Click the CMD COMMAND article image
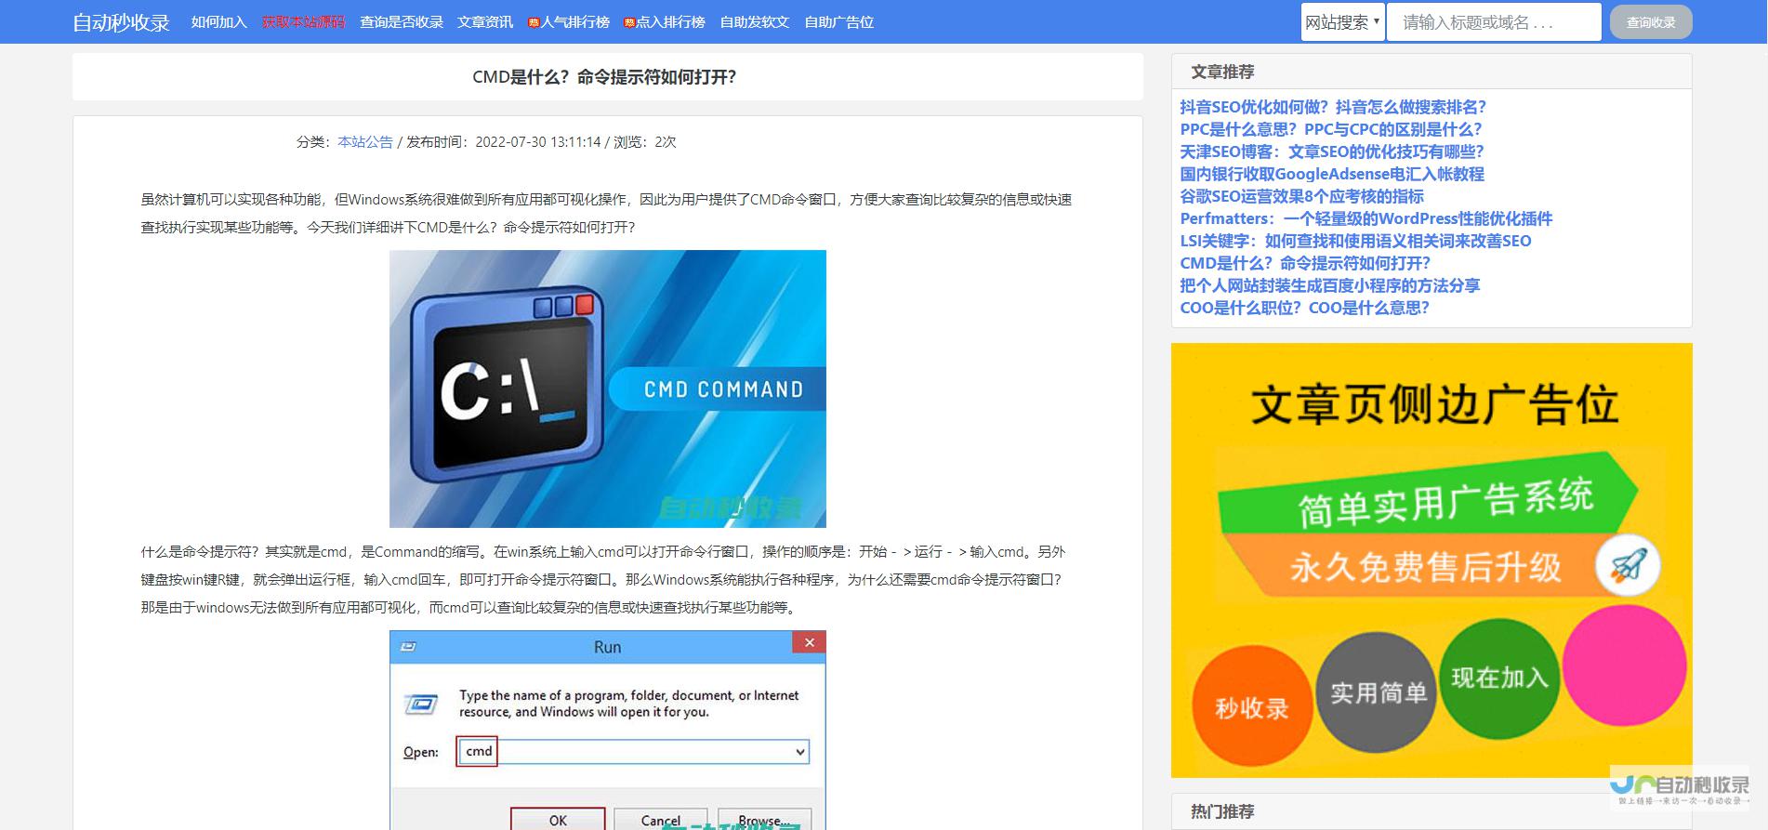Viewport: 1768px width, 830px height. click(x=607, y=389)
